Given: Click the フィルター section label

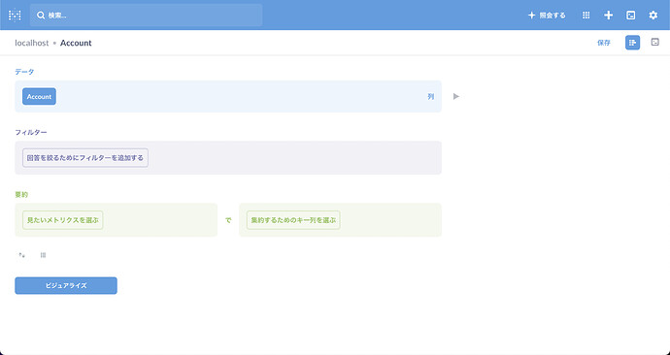Looking at the screenshot, I should (x=31, y=132).
